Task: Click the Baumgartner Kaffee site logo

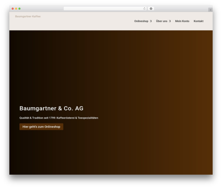Action: pyautogui.click(x=28, y=16)
